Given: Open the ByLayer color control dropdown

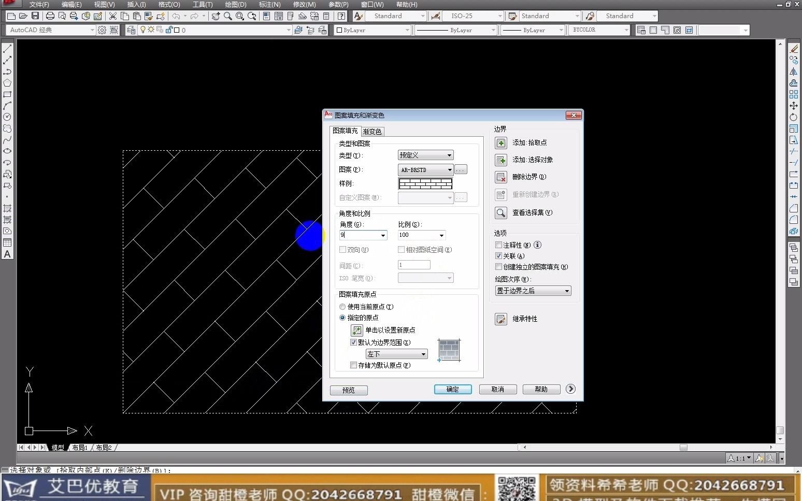Looking at the screenshot, I should point(373,30).
